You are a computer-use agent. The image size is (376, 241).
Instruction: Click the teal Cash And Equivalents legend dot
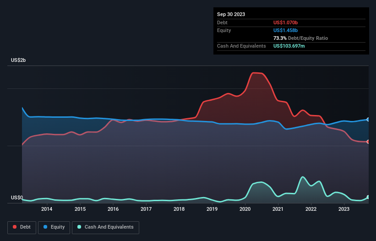click(x=79, y=227)
